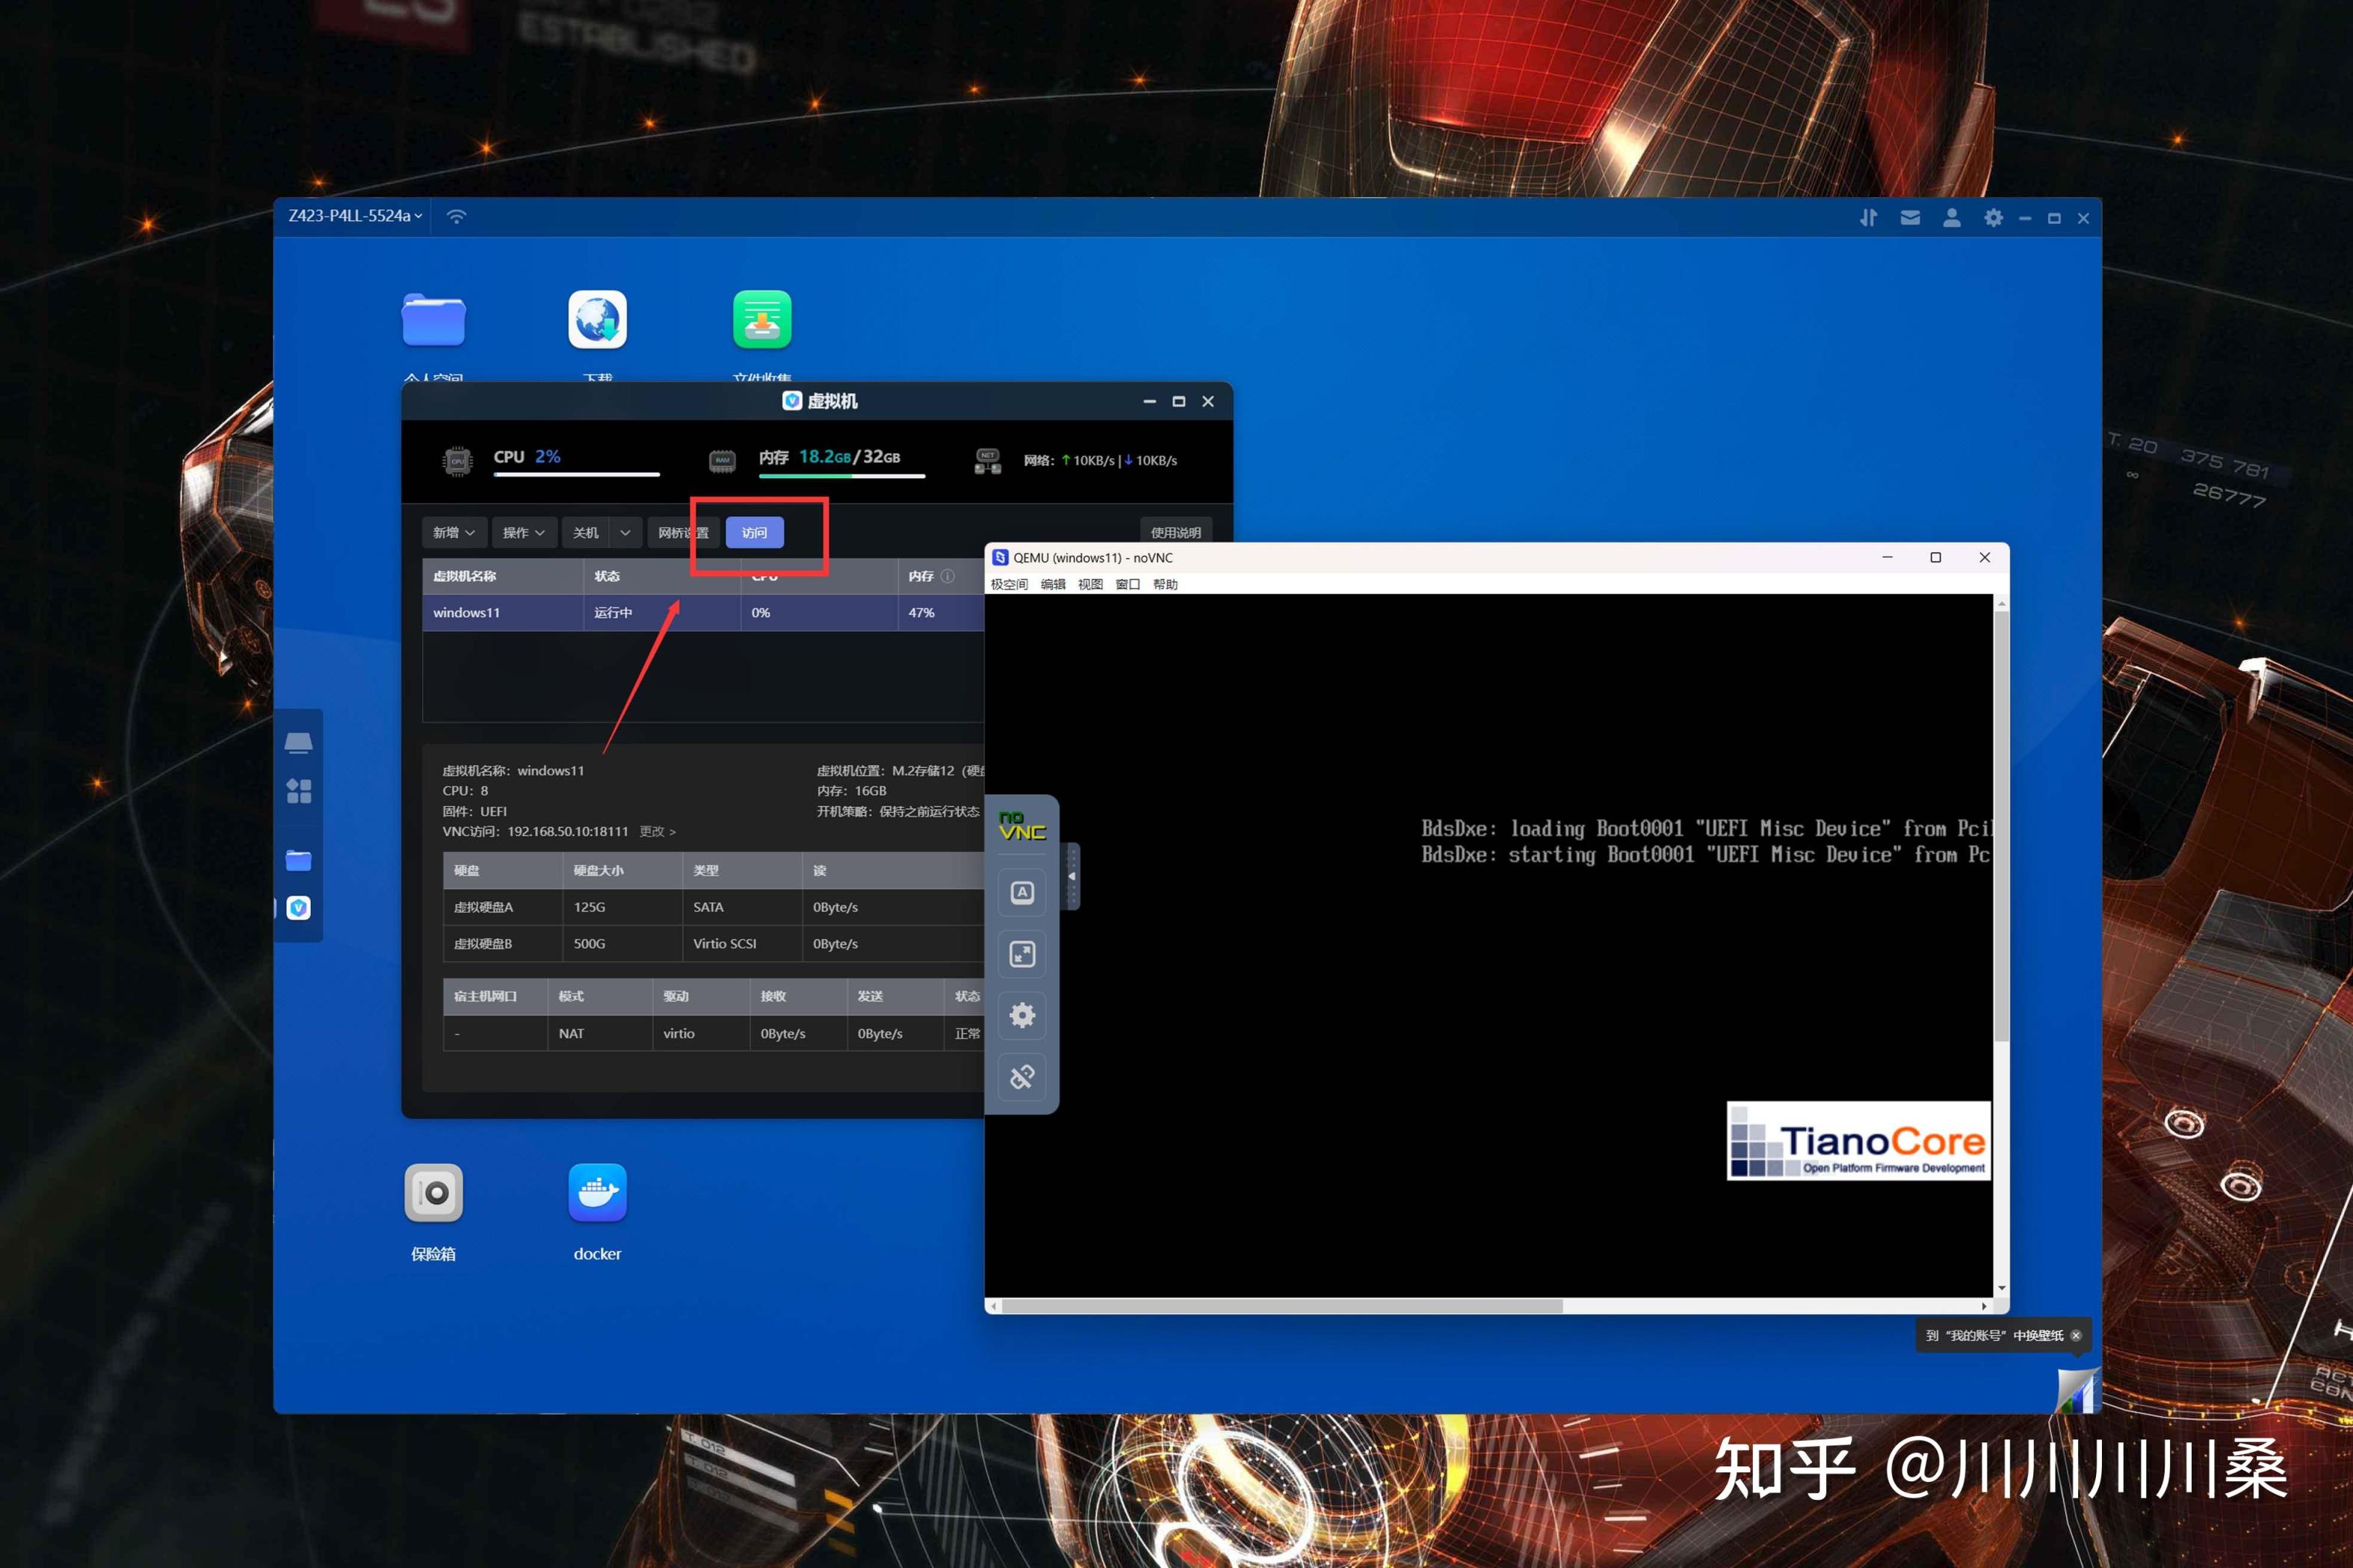Open the mail messages icon in top bar
Screen dimensions: 2353x1568
coord(1910,217)
